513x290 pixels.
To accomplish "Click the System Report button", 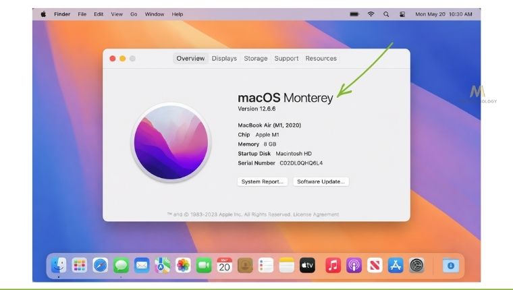I will 263,181.
